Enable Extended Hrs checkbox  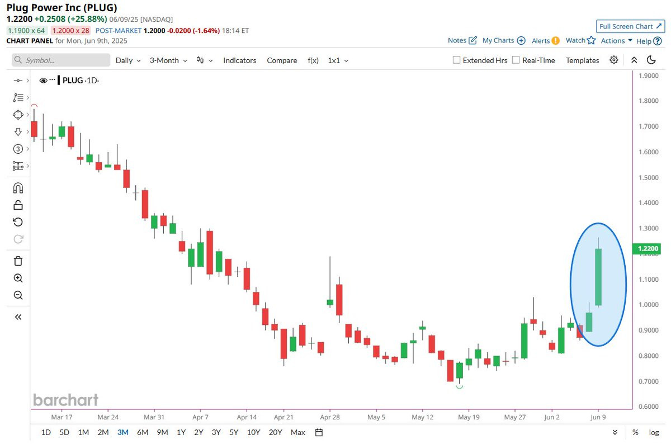pos(456,60)
